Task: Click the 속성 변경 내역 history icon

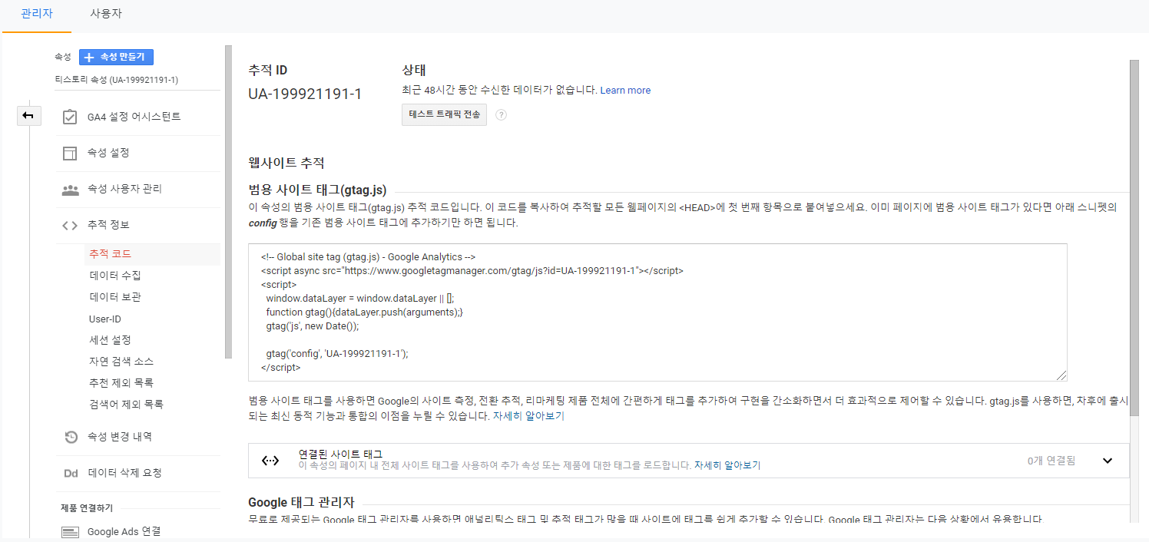Action: [x=70, y=437]
